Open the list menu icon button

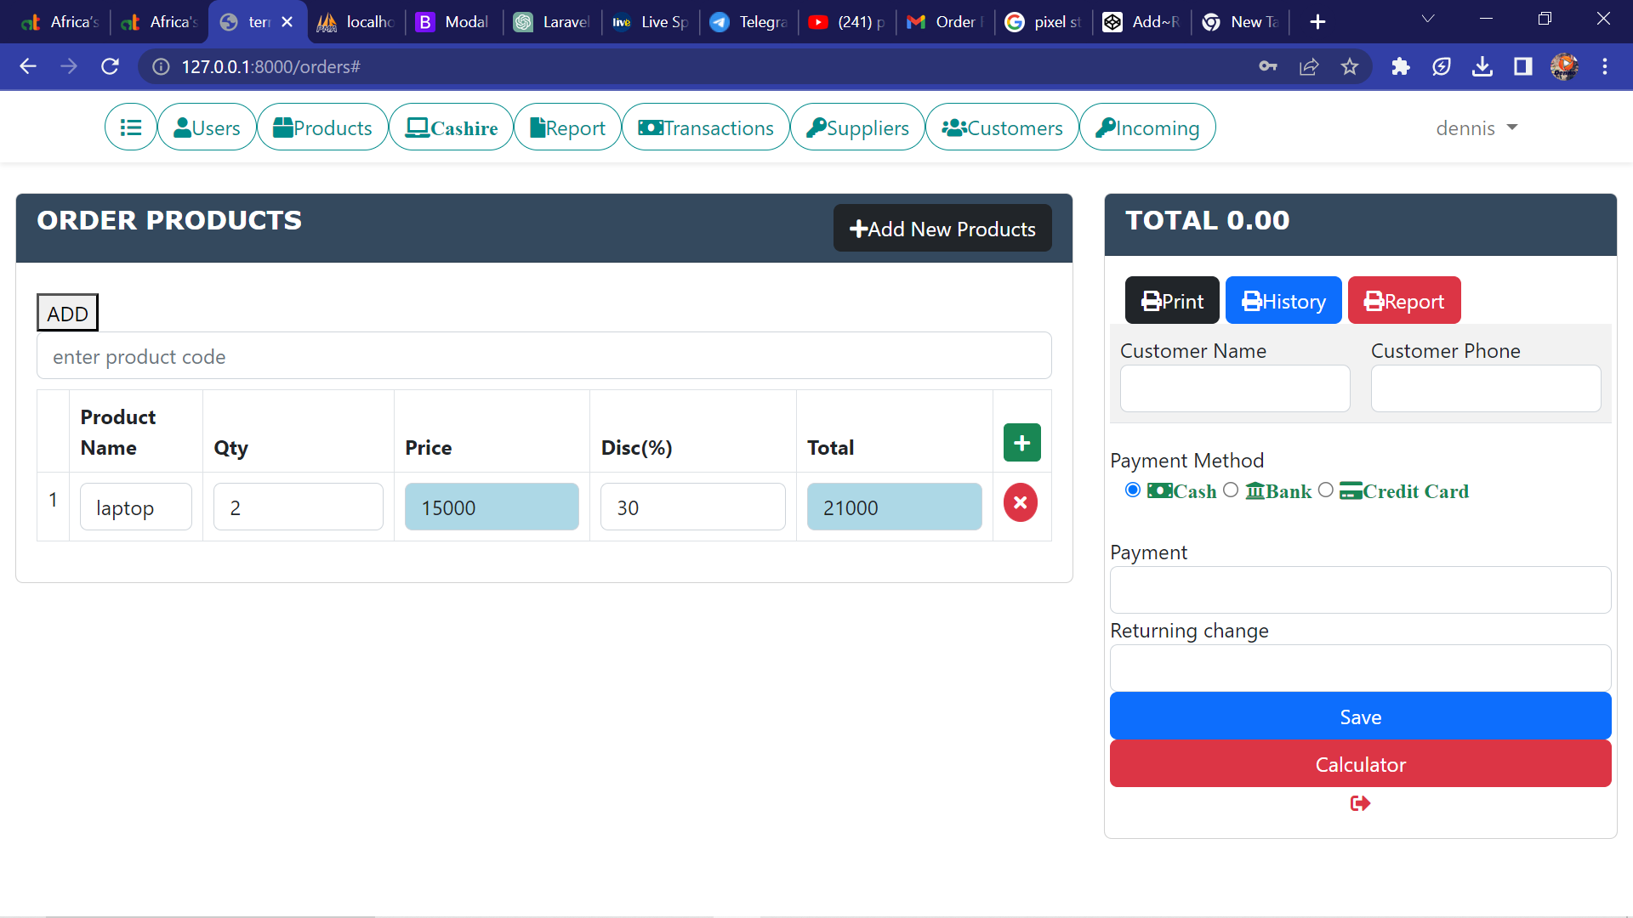coord(130,127)
